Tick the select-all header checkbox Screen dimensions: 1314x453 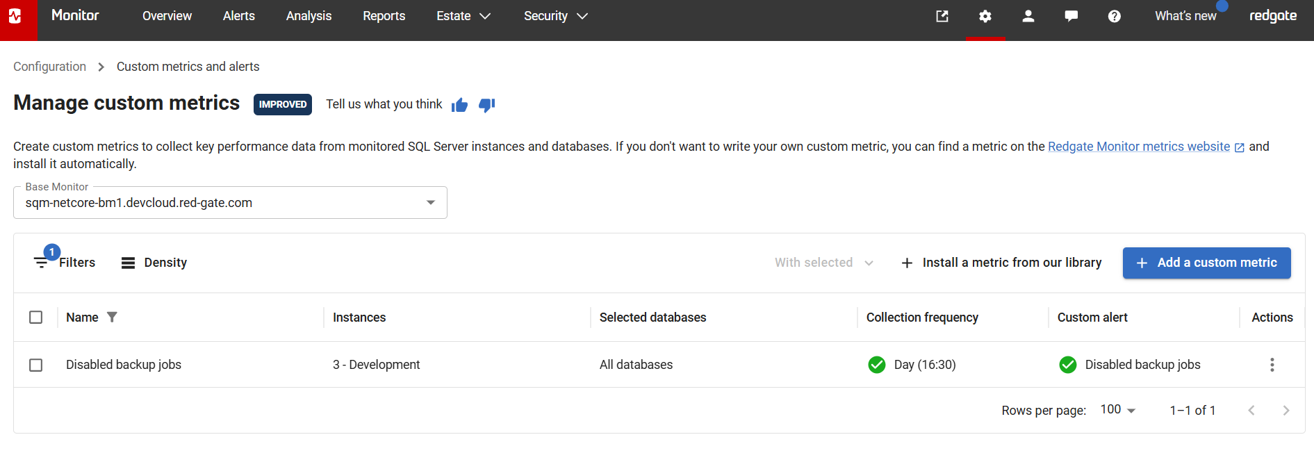(36, 318)
